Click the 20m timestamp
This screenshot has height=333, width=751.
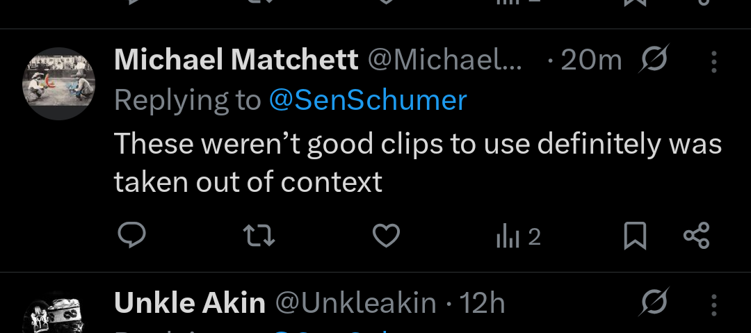[590, 61]
